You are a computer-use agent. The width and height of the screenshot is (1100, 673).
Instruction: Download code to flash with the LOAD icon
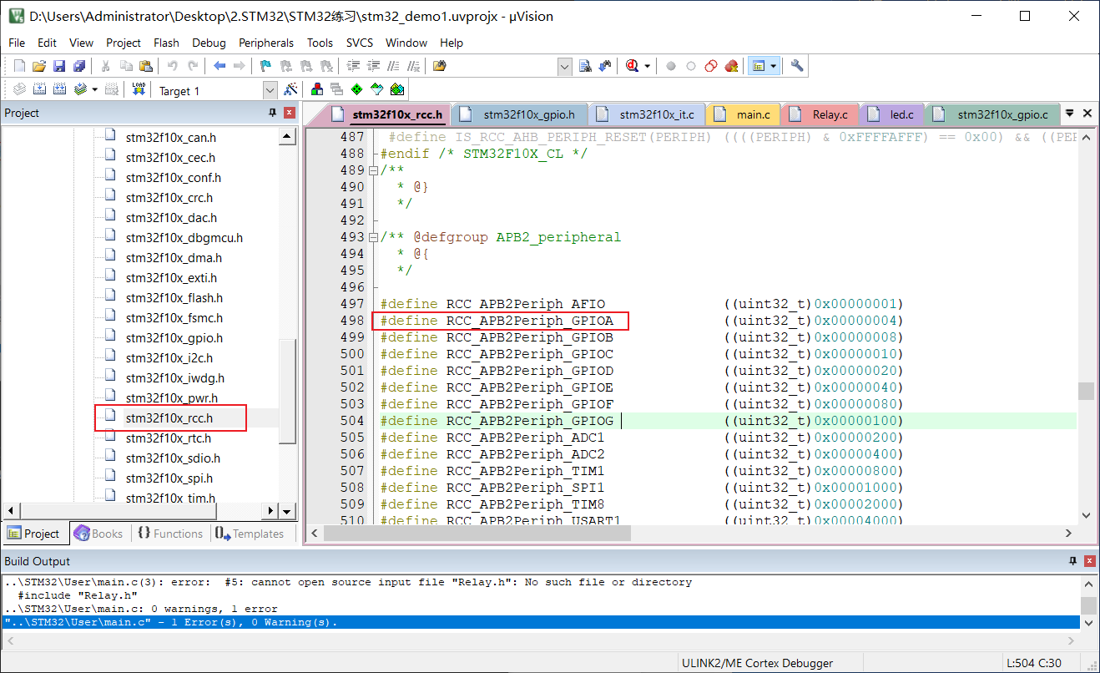(139, 89)
